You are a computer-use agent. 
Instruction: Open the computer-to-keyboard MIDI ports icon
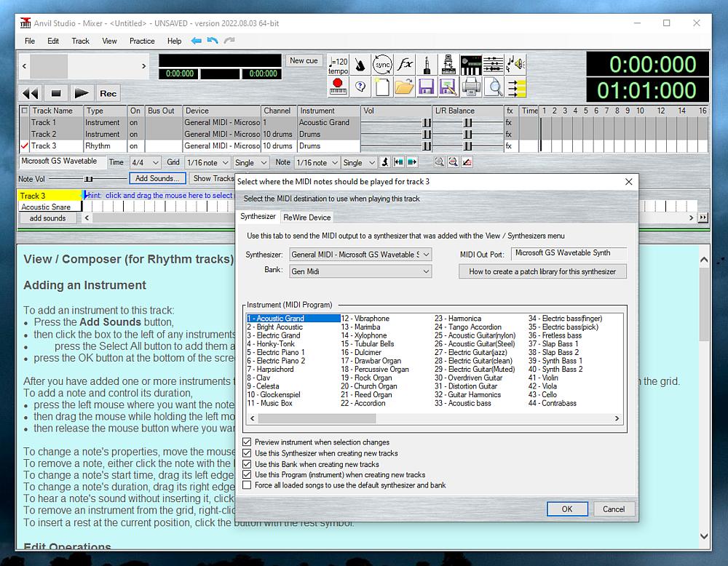[449, 65]
